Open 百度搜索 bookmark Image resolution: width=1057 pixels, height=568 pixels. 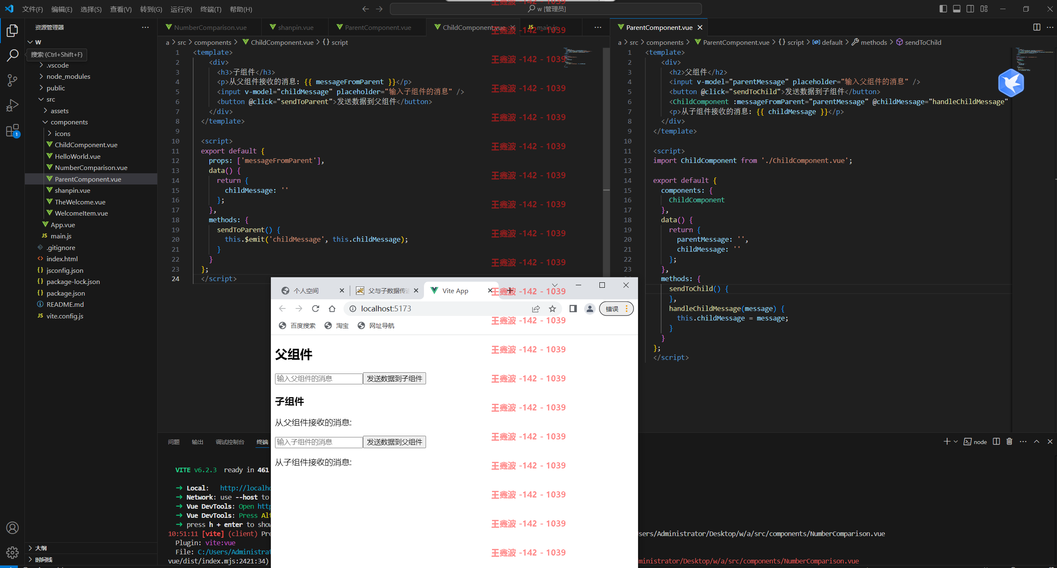point(297,326)
